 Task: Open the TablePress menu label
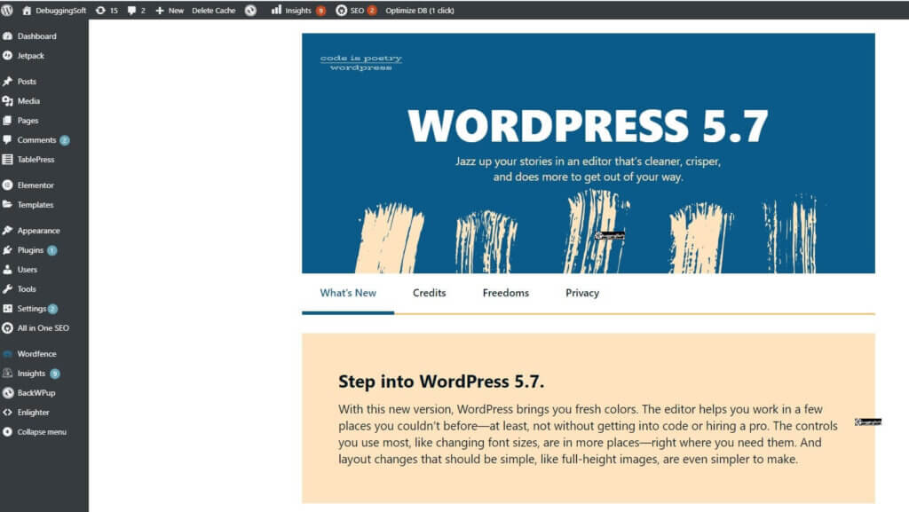36,159
